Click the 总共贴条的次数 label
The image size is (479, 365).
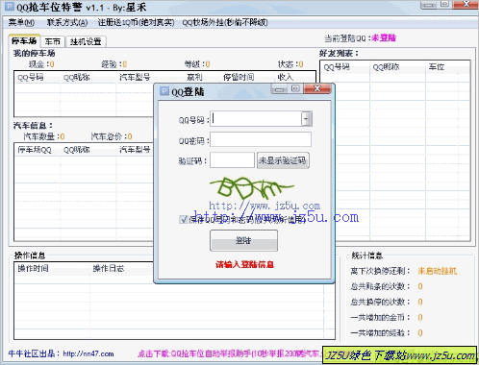pos(380,286)
